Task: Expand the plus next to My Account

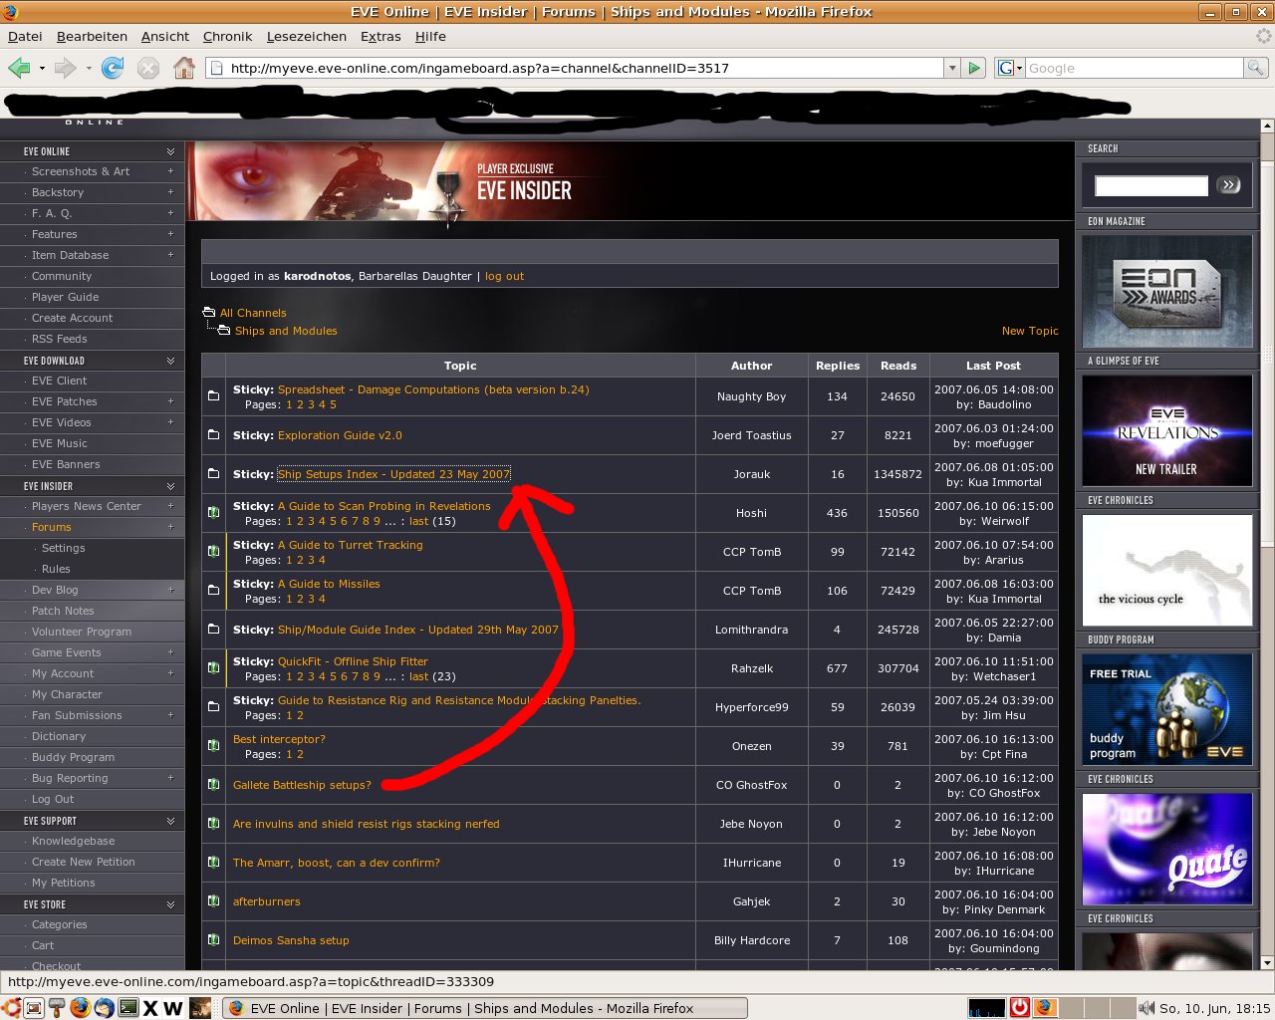Action: (170, 673)
